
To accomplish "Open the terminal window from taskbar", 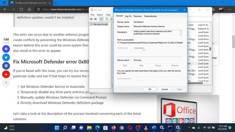I will (x=170, y=128).
